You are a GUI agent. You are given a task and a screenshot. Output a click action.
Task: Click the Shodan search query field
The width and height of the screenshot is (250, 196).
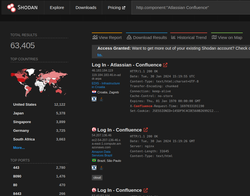tap(190, 8)
